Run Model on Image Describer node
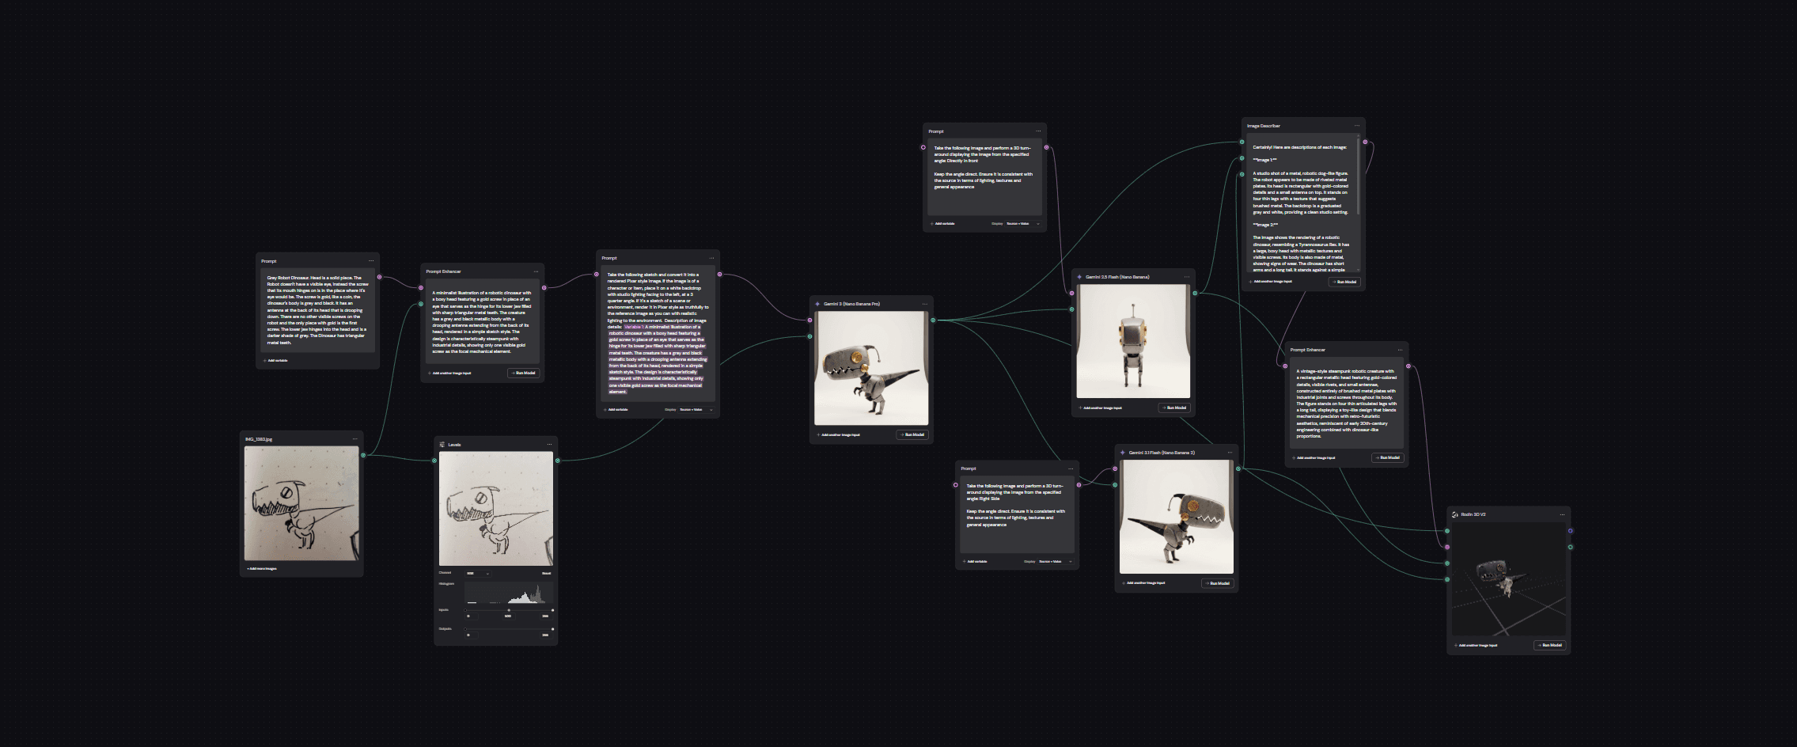 1344,282
